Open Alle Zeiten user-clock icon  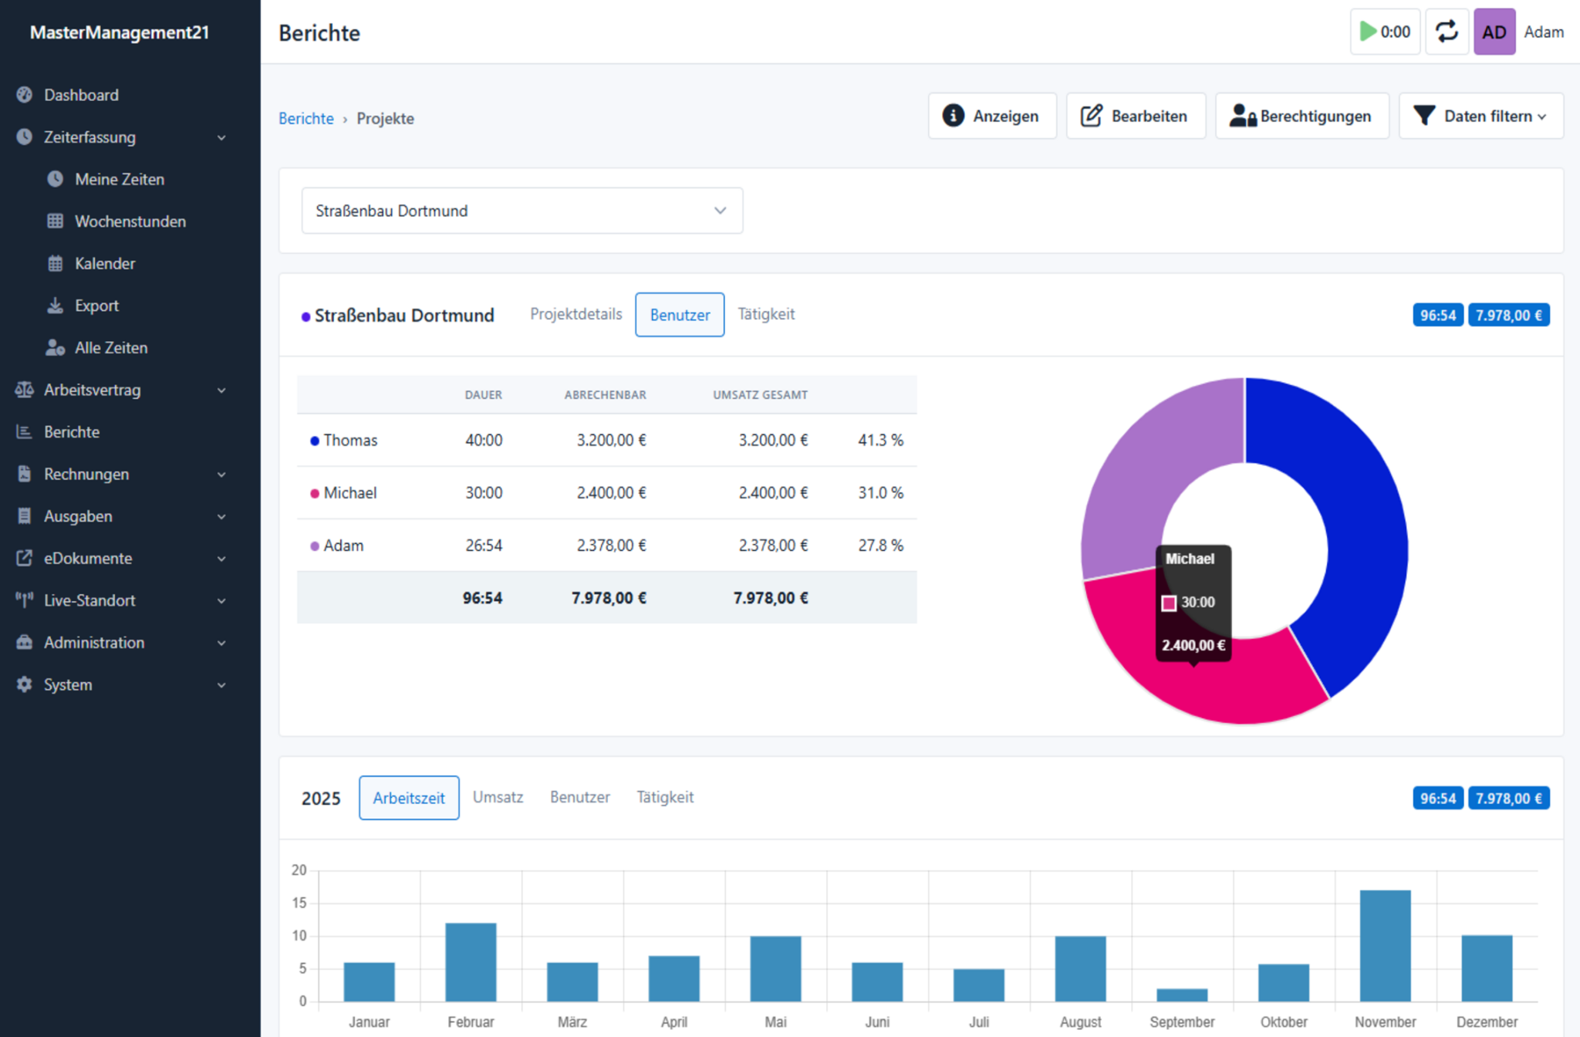55,347
